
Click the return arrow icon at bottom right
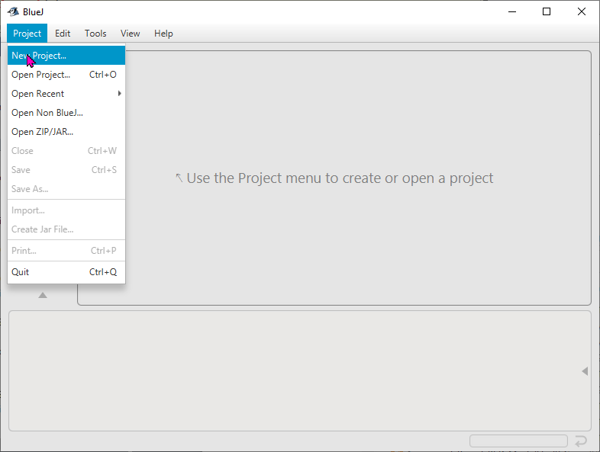581,441
